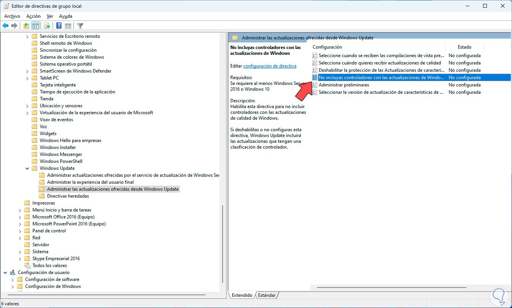Click the icon of 'Seleccionar la versión de actualización'

pos(315,92)
